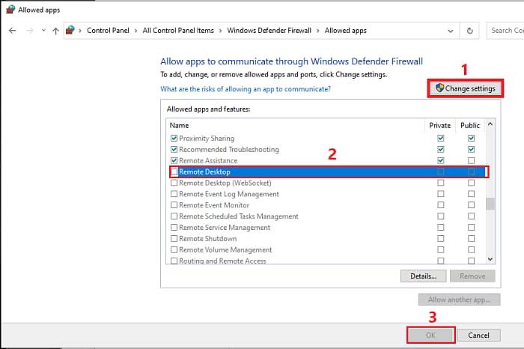Toggle Private checkbox for Remote Assistance
Screen dimensions: 524x349
440,160
